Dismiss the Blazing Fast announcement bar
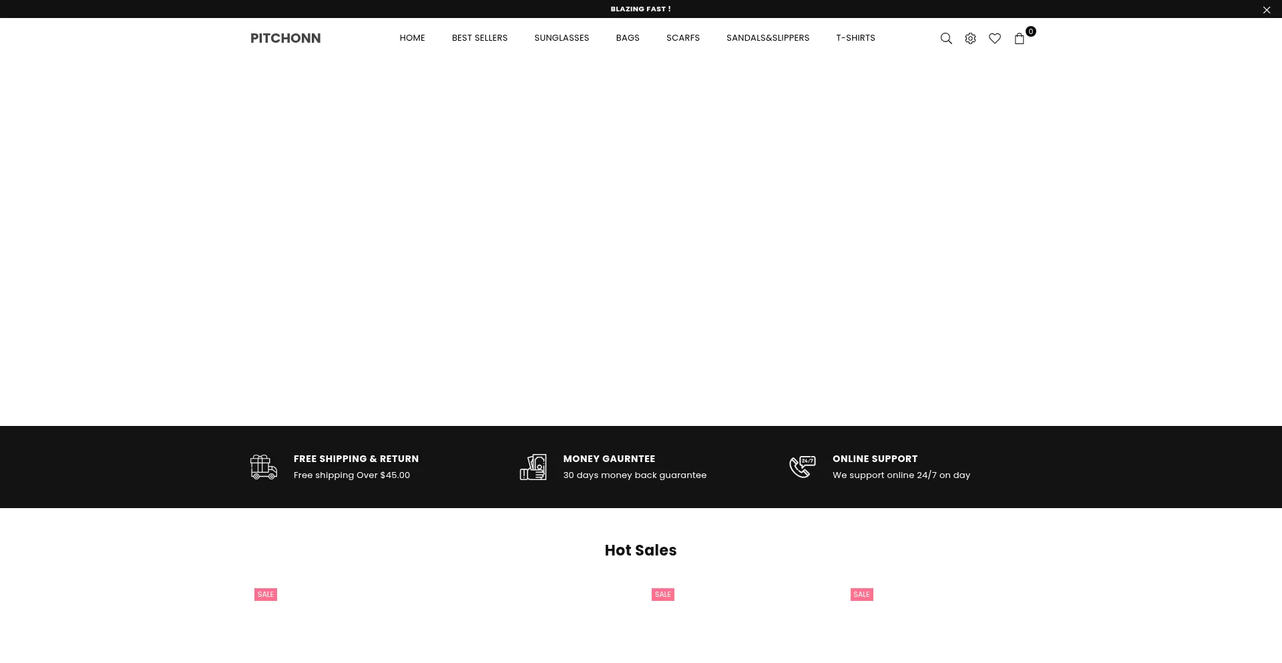Image resolution: width=1282 pixels, height=663 pixels. tap(1266, 10)
